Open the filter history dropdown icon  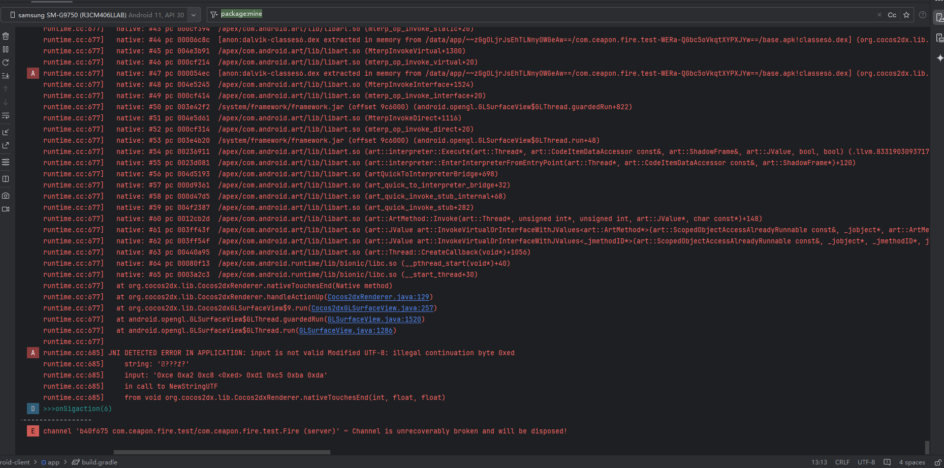tap(214, 15)
